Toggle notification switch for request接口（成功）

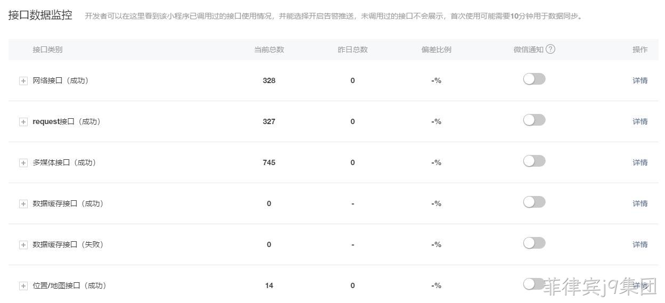(534, 120)
